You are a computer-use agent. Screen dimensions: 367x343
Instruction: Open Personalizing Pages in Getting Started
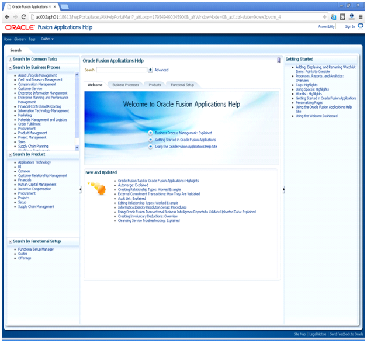pos(309,103)
